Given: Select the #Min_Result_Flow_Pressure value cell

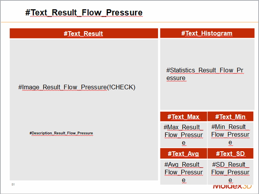Looking at the screenshot, I should [230, 134].
